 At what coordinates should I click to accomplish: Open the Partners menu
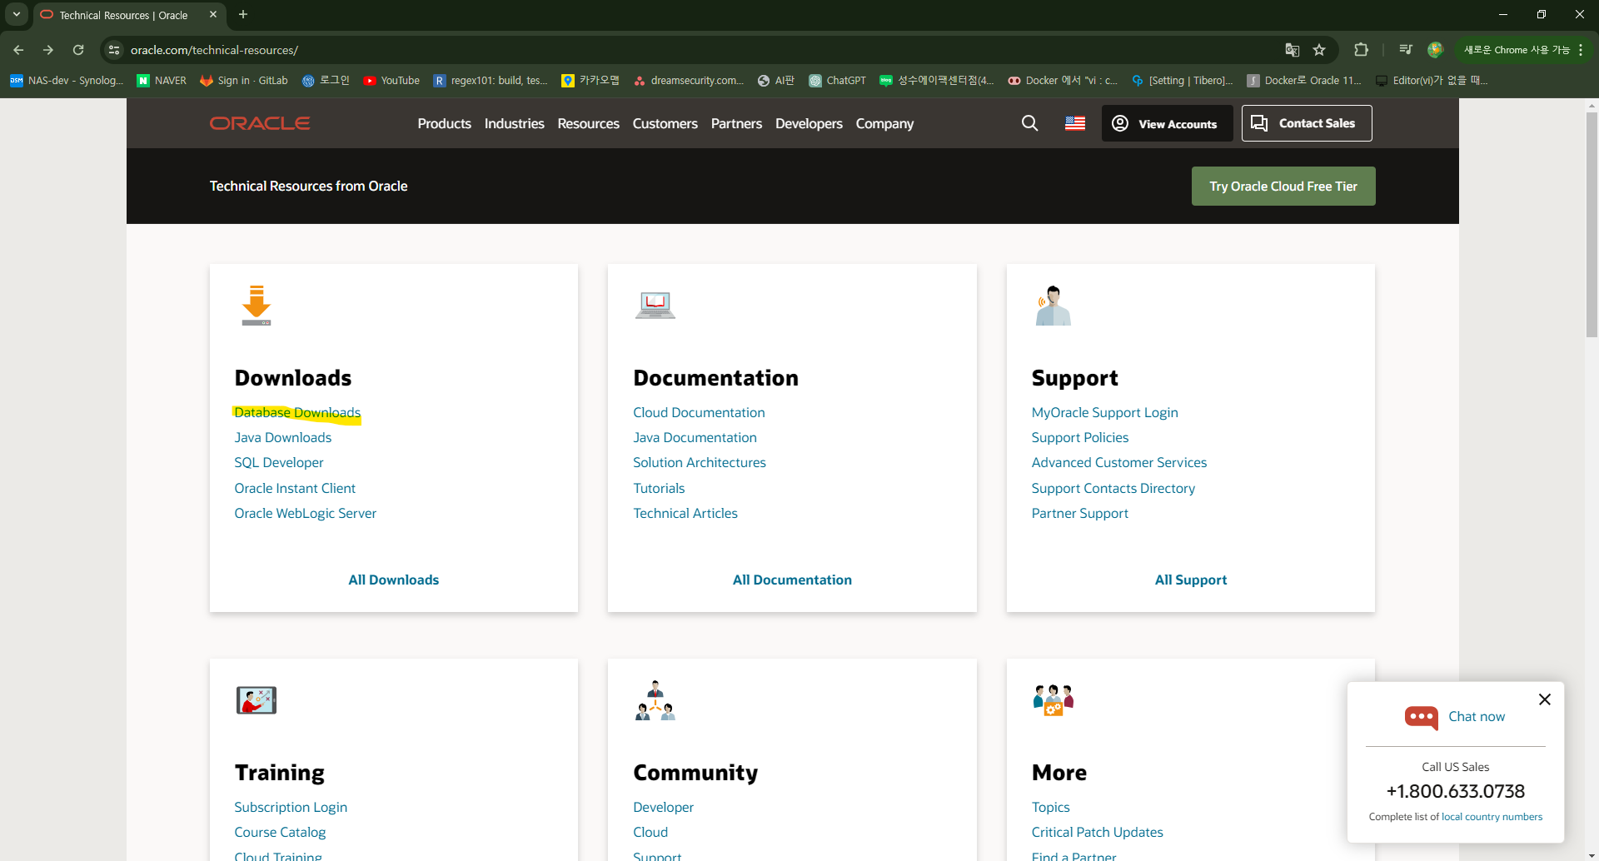tap(736, 123)
